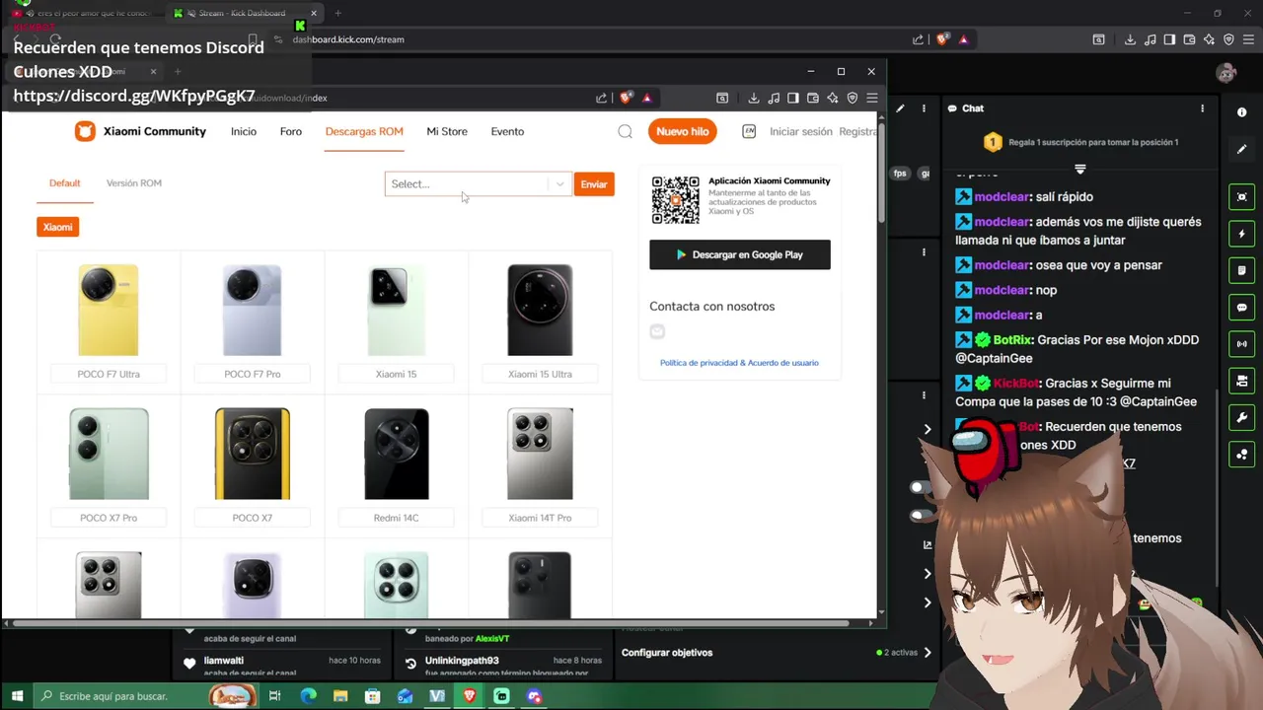Share page icon in the front window address bar
1263x710 pixels.
click(602, 98)
